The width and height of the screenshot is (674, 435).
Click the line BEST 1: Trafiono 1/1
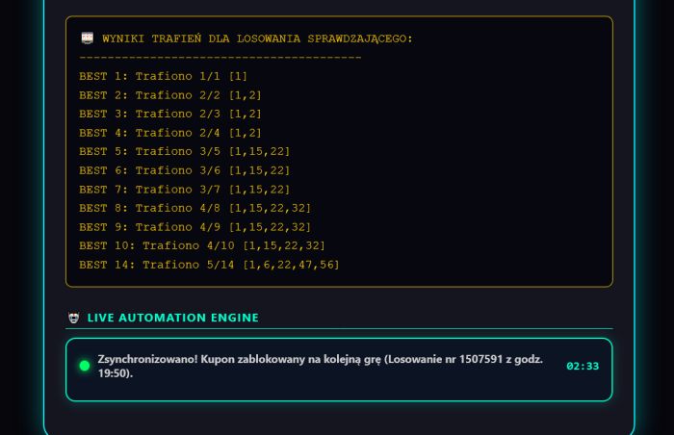coord(164,77)
